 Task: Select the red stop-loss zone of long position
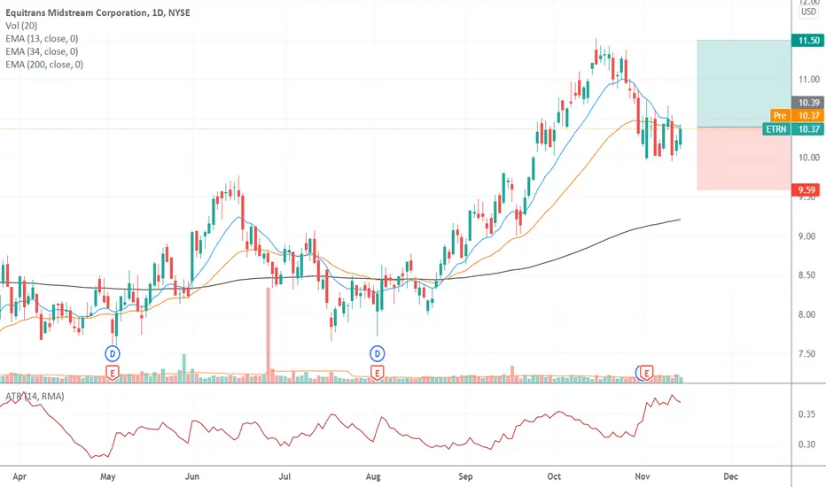744,158
